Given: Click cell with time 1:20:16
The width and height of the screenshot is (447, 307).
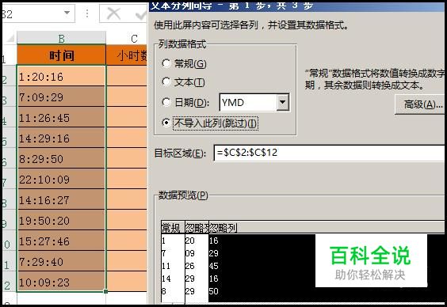Looking at the screenshot, I should [61, 76].
